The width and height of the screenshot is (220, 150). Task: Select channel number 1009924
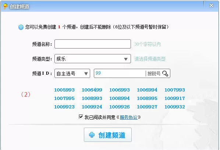click(92, 107)
